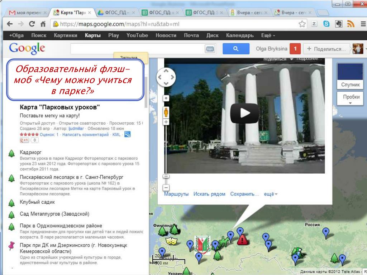The width and height of the screenshot is (367, 275).
Task: Focus the Google Maps search field
Action: 138,49
